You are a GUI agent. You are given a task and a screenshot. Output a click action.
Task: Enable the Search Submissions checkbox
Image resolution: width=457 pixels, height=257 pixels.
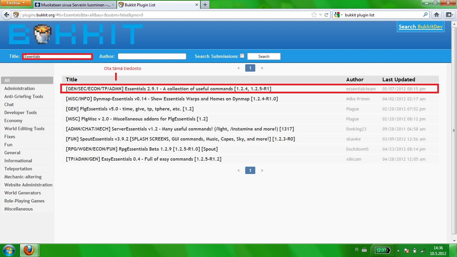click(x=242, y=56)
